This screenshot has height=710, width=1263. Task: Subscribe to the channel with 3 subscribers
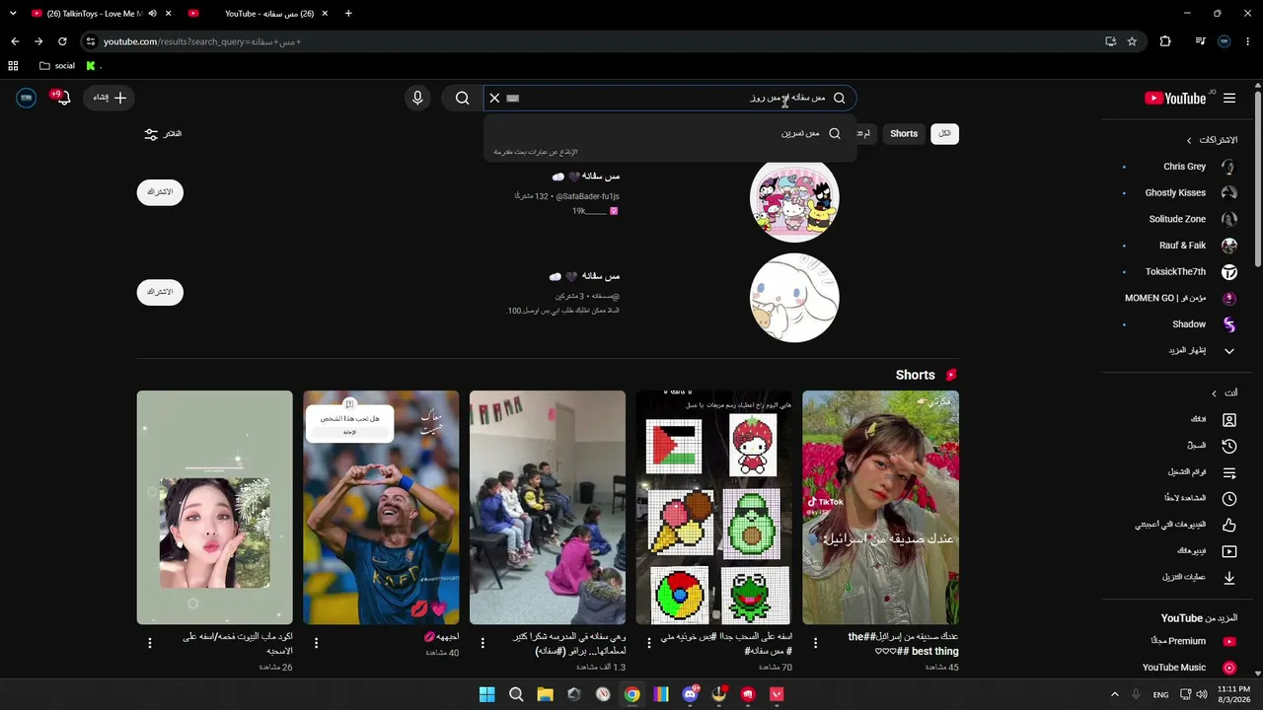click(160, 293)
